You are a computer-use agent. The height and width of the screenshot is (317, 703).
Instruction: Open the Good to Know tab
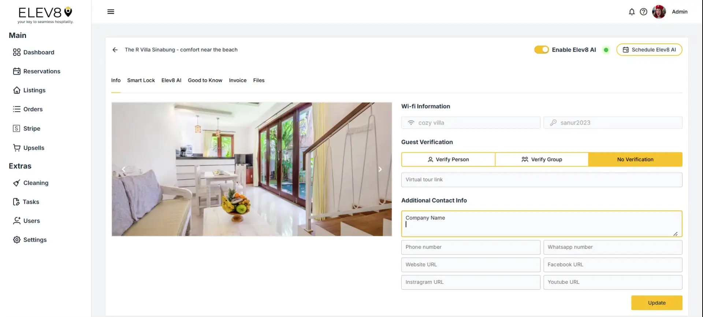(205, 80)
